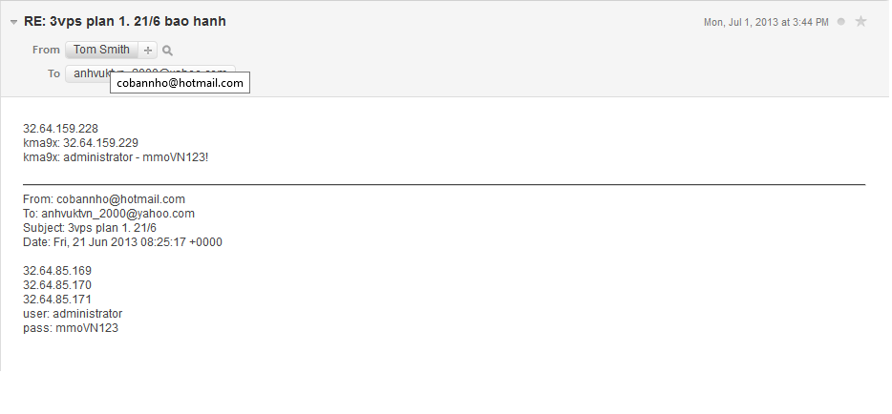Click the quoted Subject line text
This screenshot has width=892, height=414.
coord(89,228)
